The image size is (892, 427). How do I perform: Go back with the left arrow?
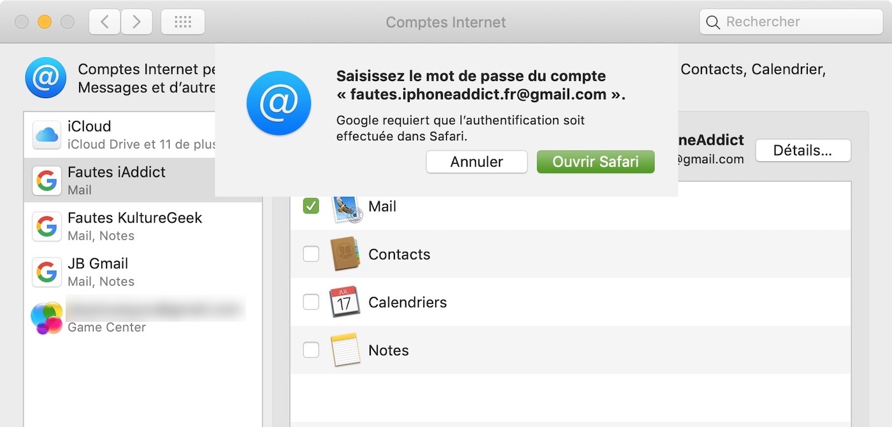coord(104,22)
